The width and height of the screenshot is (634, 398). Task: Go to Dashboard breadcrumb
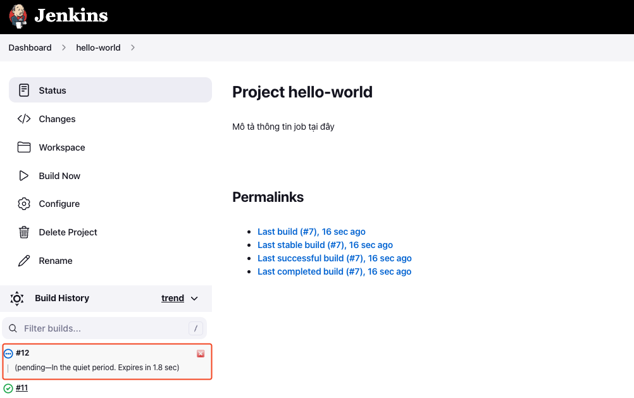[x=30, y=47]
